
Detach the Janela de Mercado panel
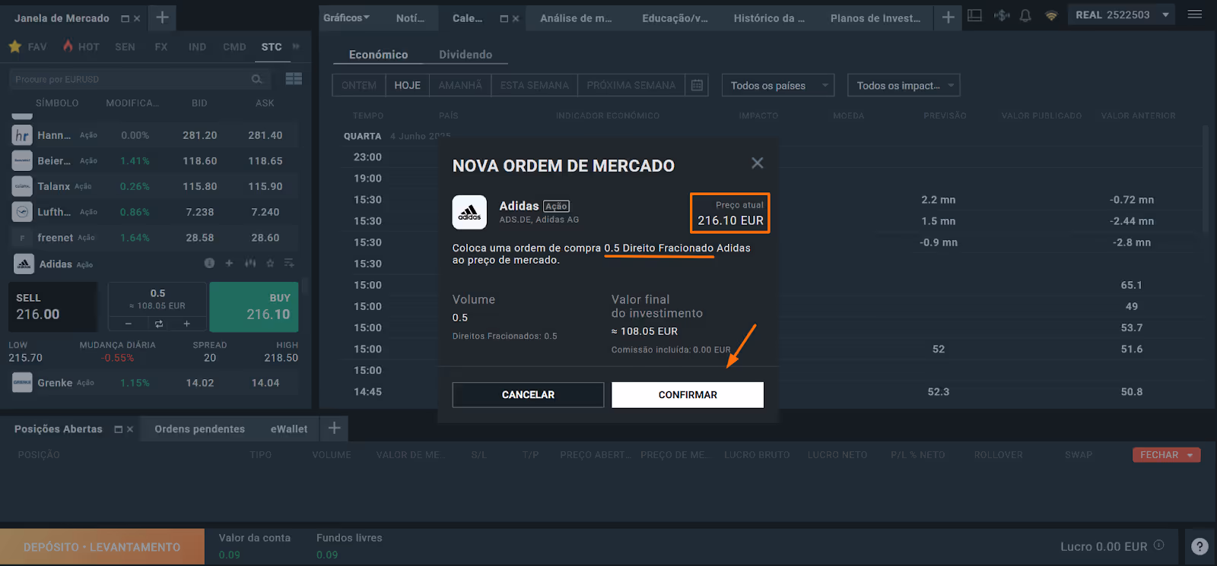coord(125,18)
